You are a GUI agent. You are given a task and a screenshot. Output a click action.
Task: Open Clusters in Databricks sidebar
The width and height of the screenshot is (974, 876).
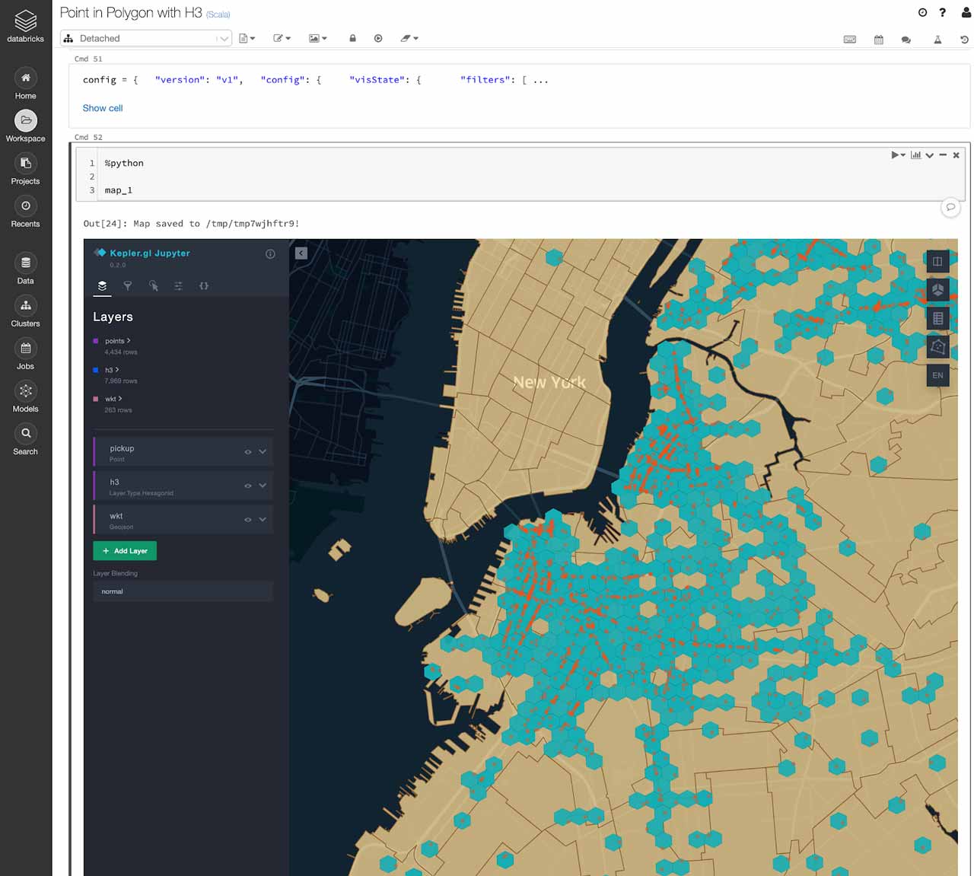coord(26,312)
